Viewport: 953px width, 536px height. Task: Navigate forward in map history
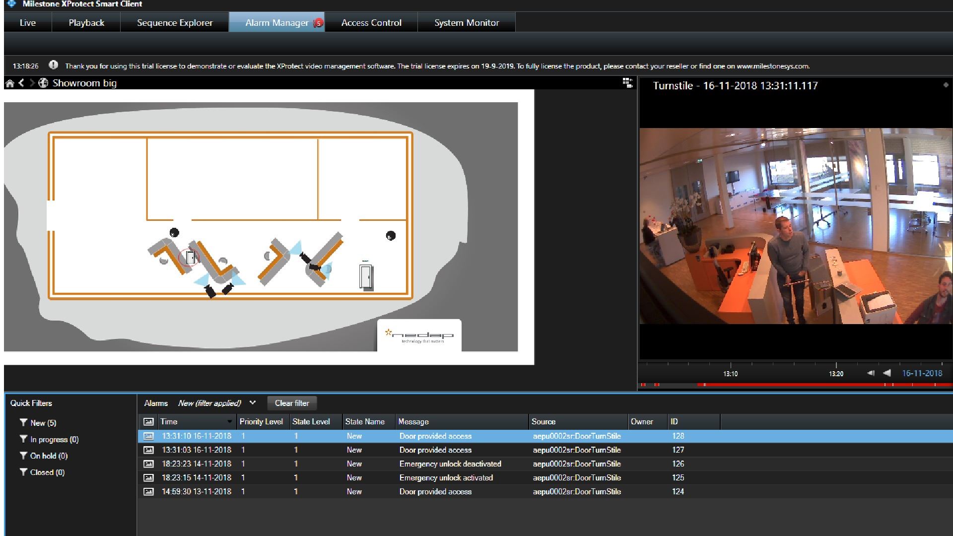32,83
